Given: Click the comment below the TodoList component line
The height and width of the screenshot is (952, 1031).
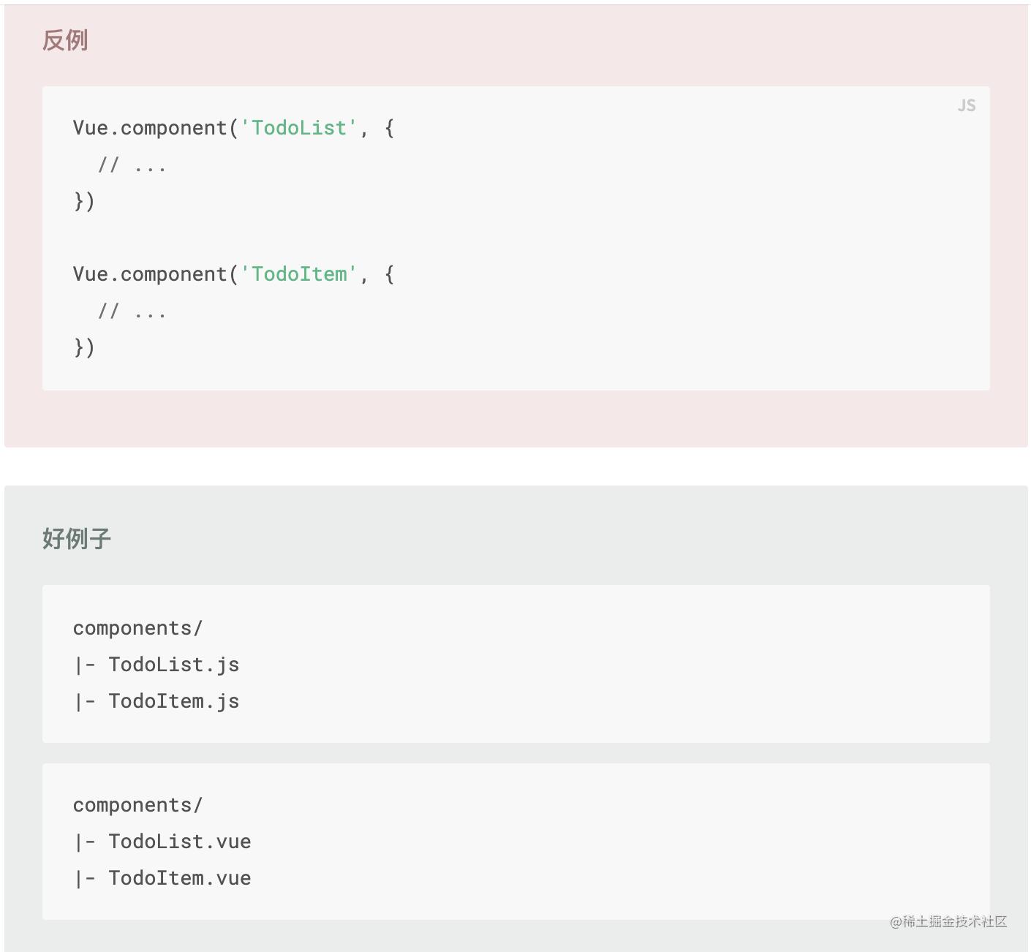Looking at the screenshot, I should [x=132, y=165].
